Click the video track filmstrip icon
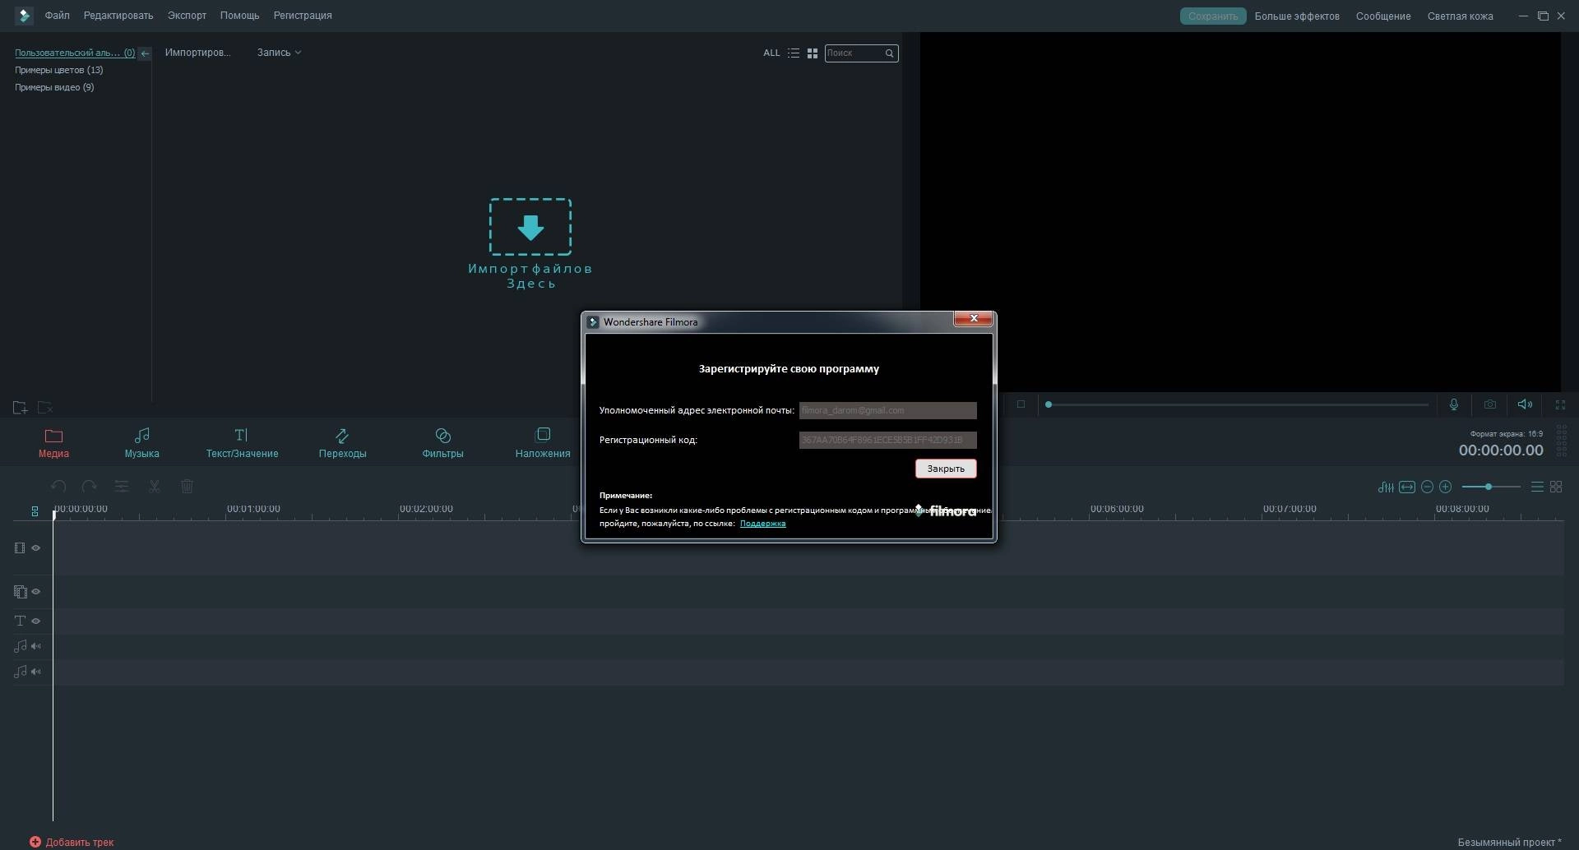The height and width of the screenshot is (850, 1579). (x=20, y=547)
